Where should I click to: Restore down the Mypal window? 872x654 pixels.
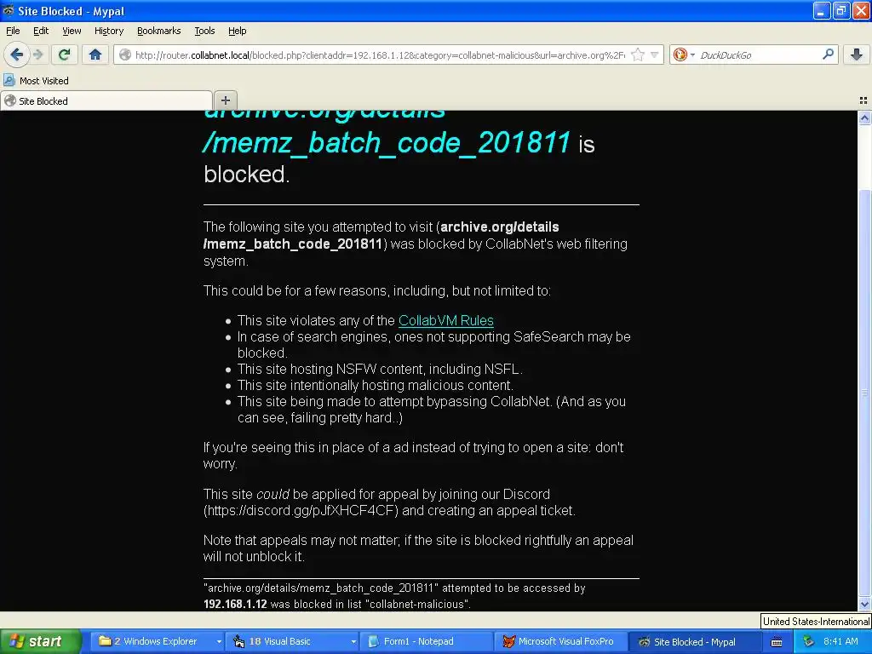click(841, 10)
